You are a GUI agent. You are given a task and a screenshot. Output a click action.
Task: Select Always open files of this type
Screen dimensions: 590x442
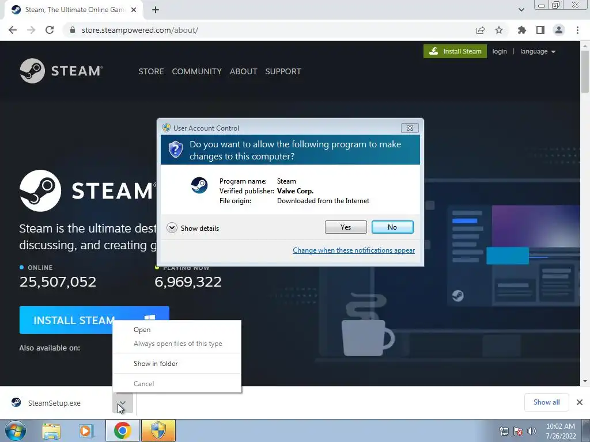(x=177, y=344)
